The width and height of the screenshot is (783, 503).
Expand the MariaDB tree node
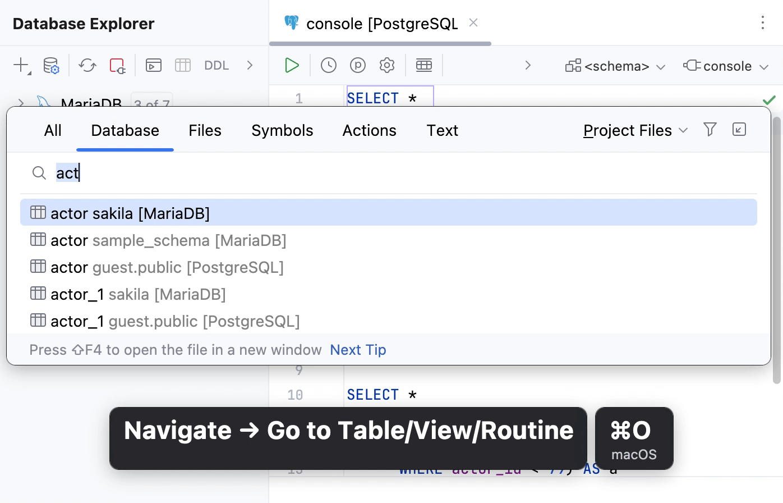point(20,103)
